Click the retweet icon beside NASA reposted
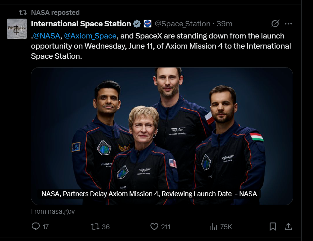Image resolution: width=313 pixels, height=241 pixels. coord(22,12)
